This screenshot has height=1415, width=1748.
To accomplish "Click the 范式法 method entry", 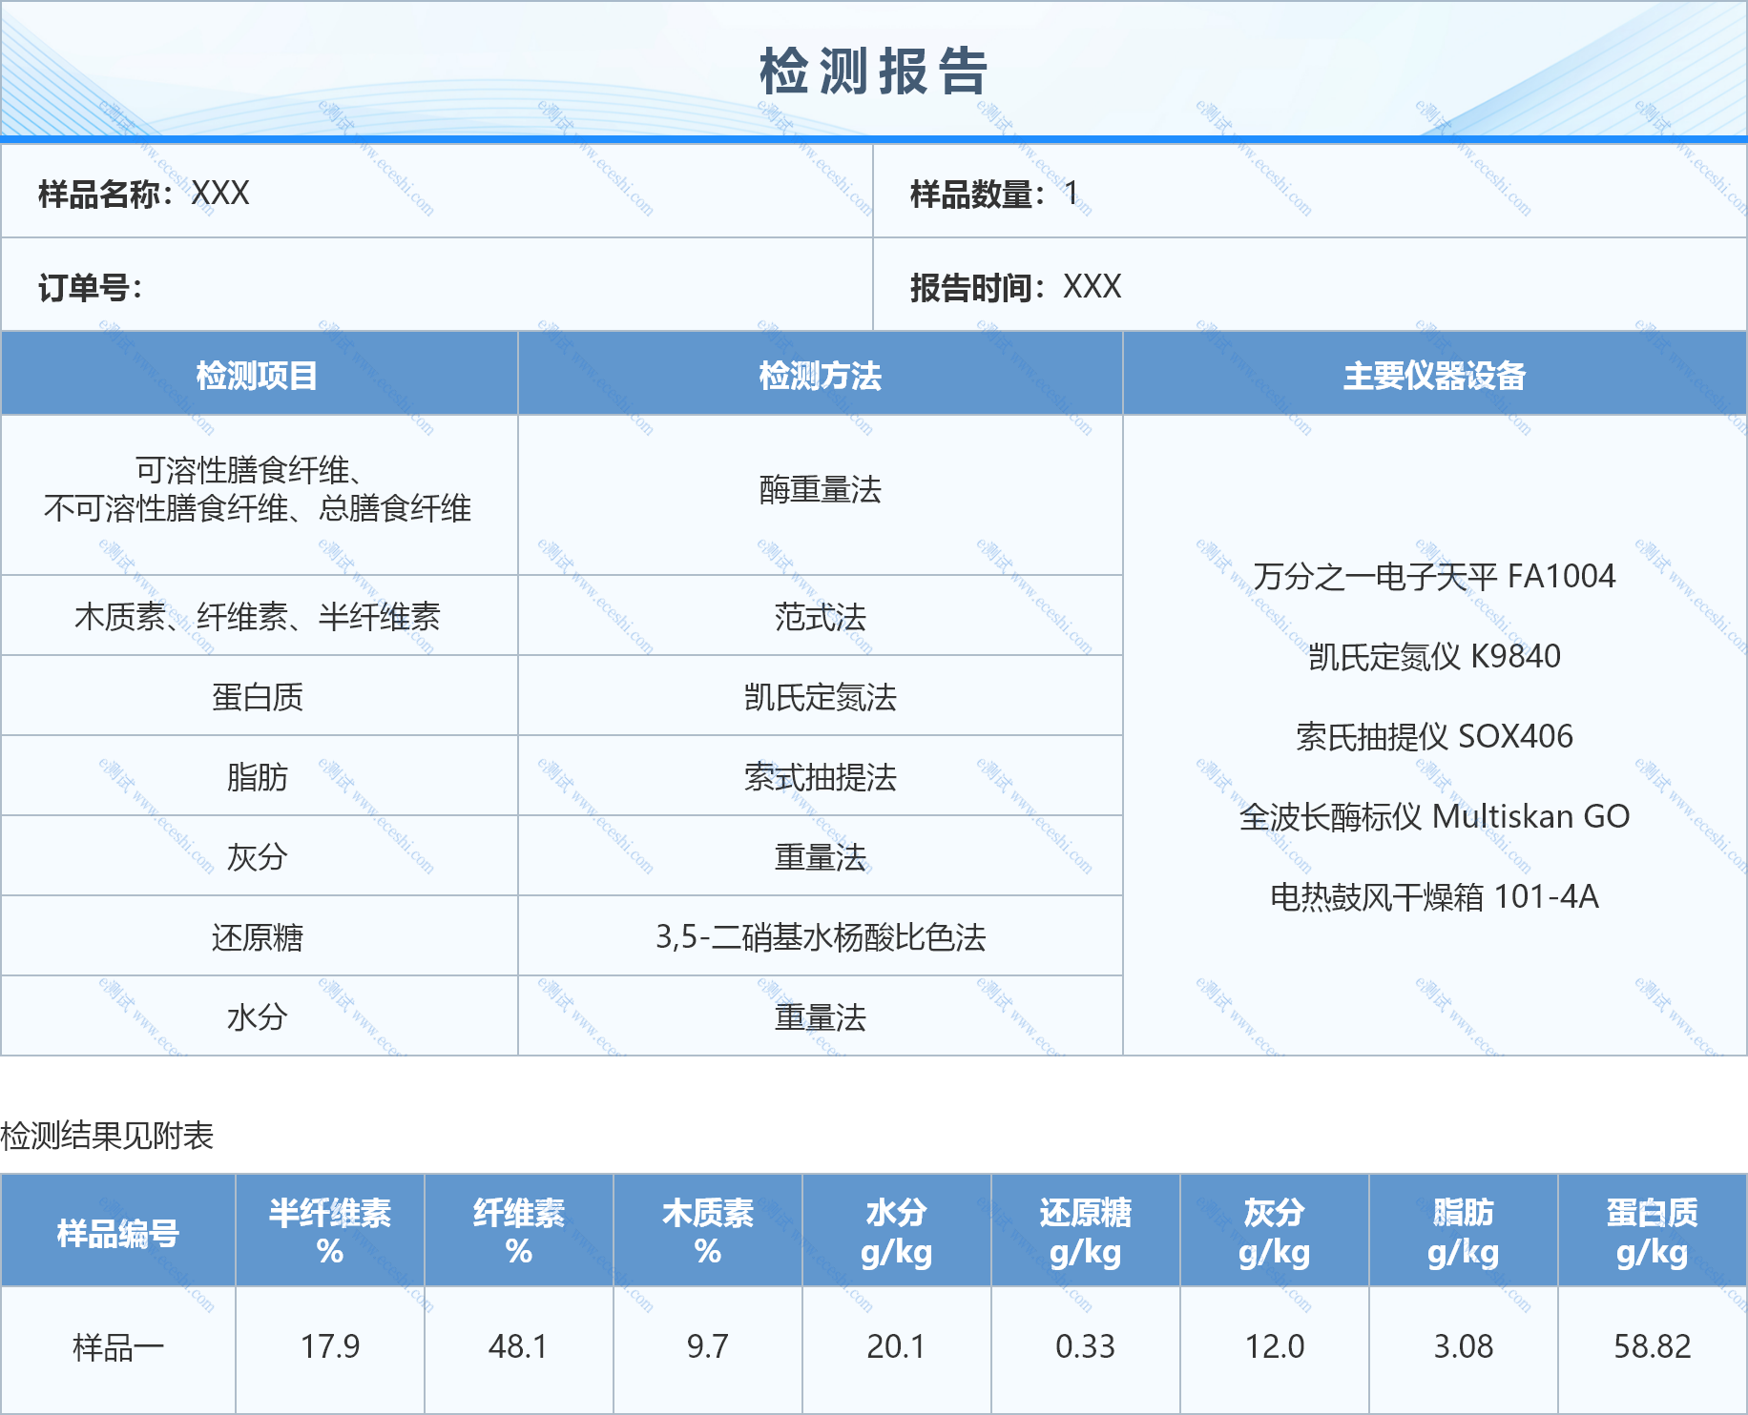I will coord(820,616).
